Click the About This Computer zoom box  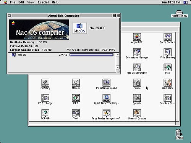(x=114, y=16)
